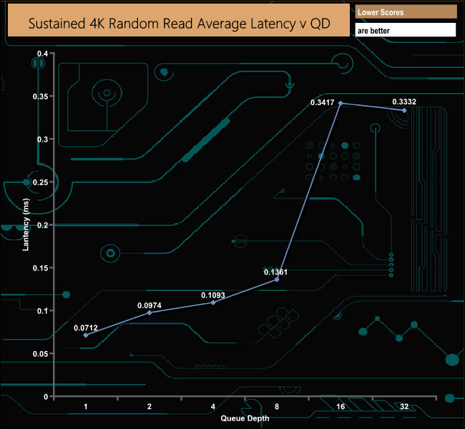Screen dimensions: 465x429
Task: Click y-axis tick label 0.1
Action: pyautogui.click(x=42, y=311)
